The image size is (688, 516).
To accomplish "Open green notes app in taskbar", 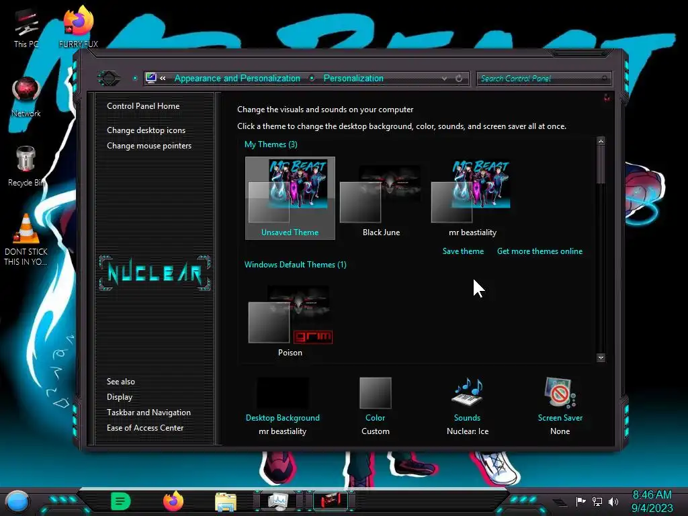I will 121,501.
